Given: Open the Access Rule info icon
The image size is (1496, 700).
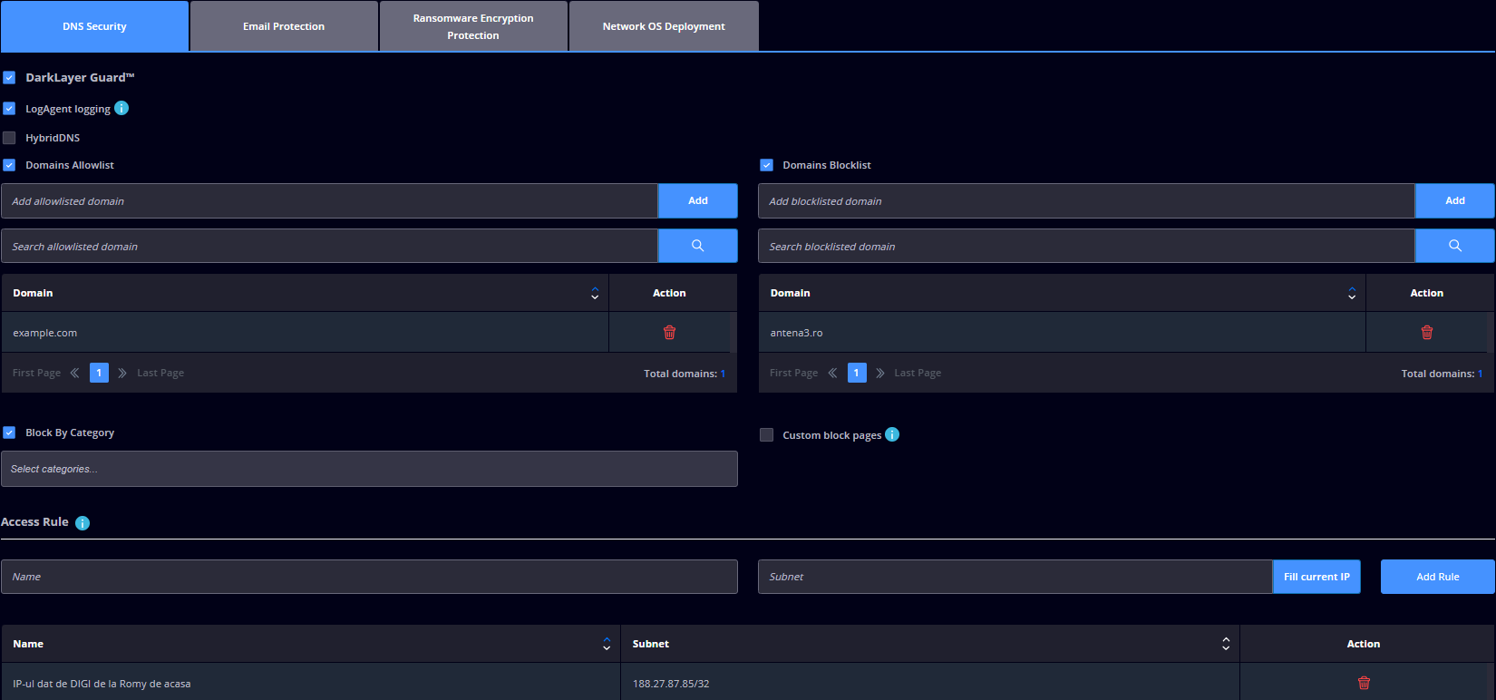Looking at the screenshot, I should 83,522.
